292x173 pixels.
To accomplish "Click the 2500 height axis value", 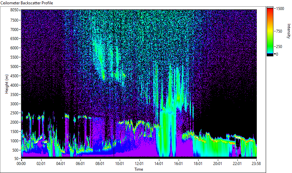I will 14,113.
